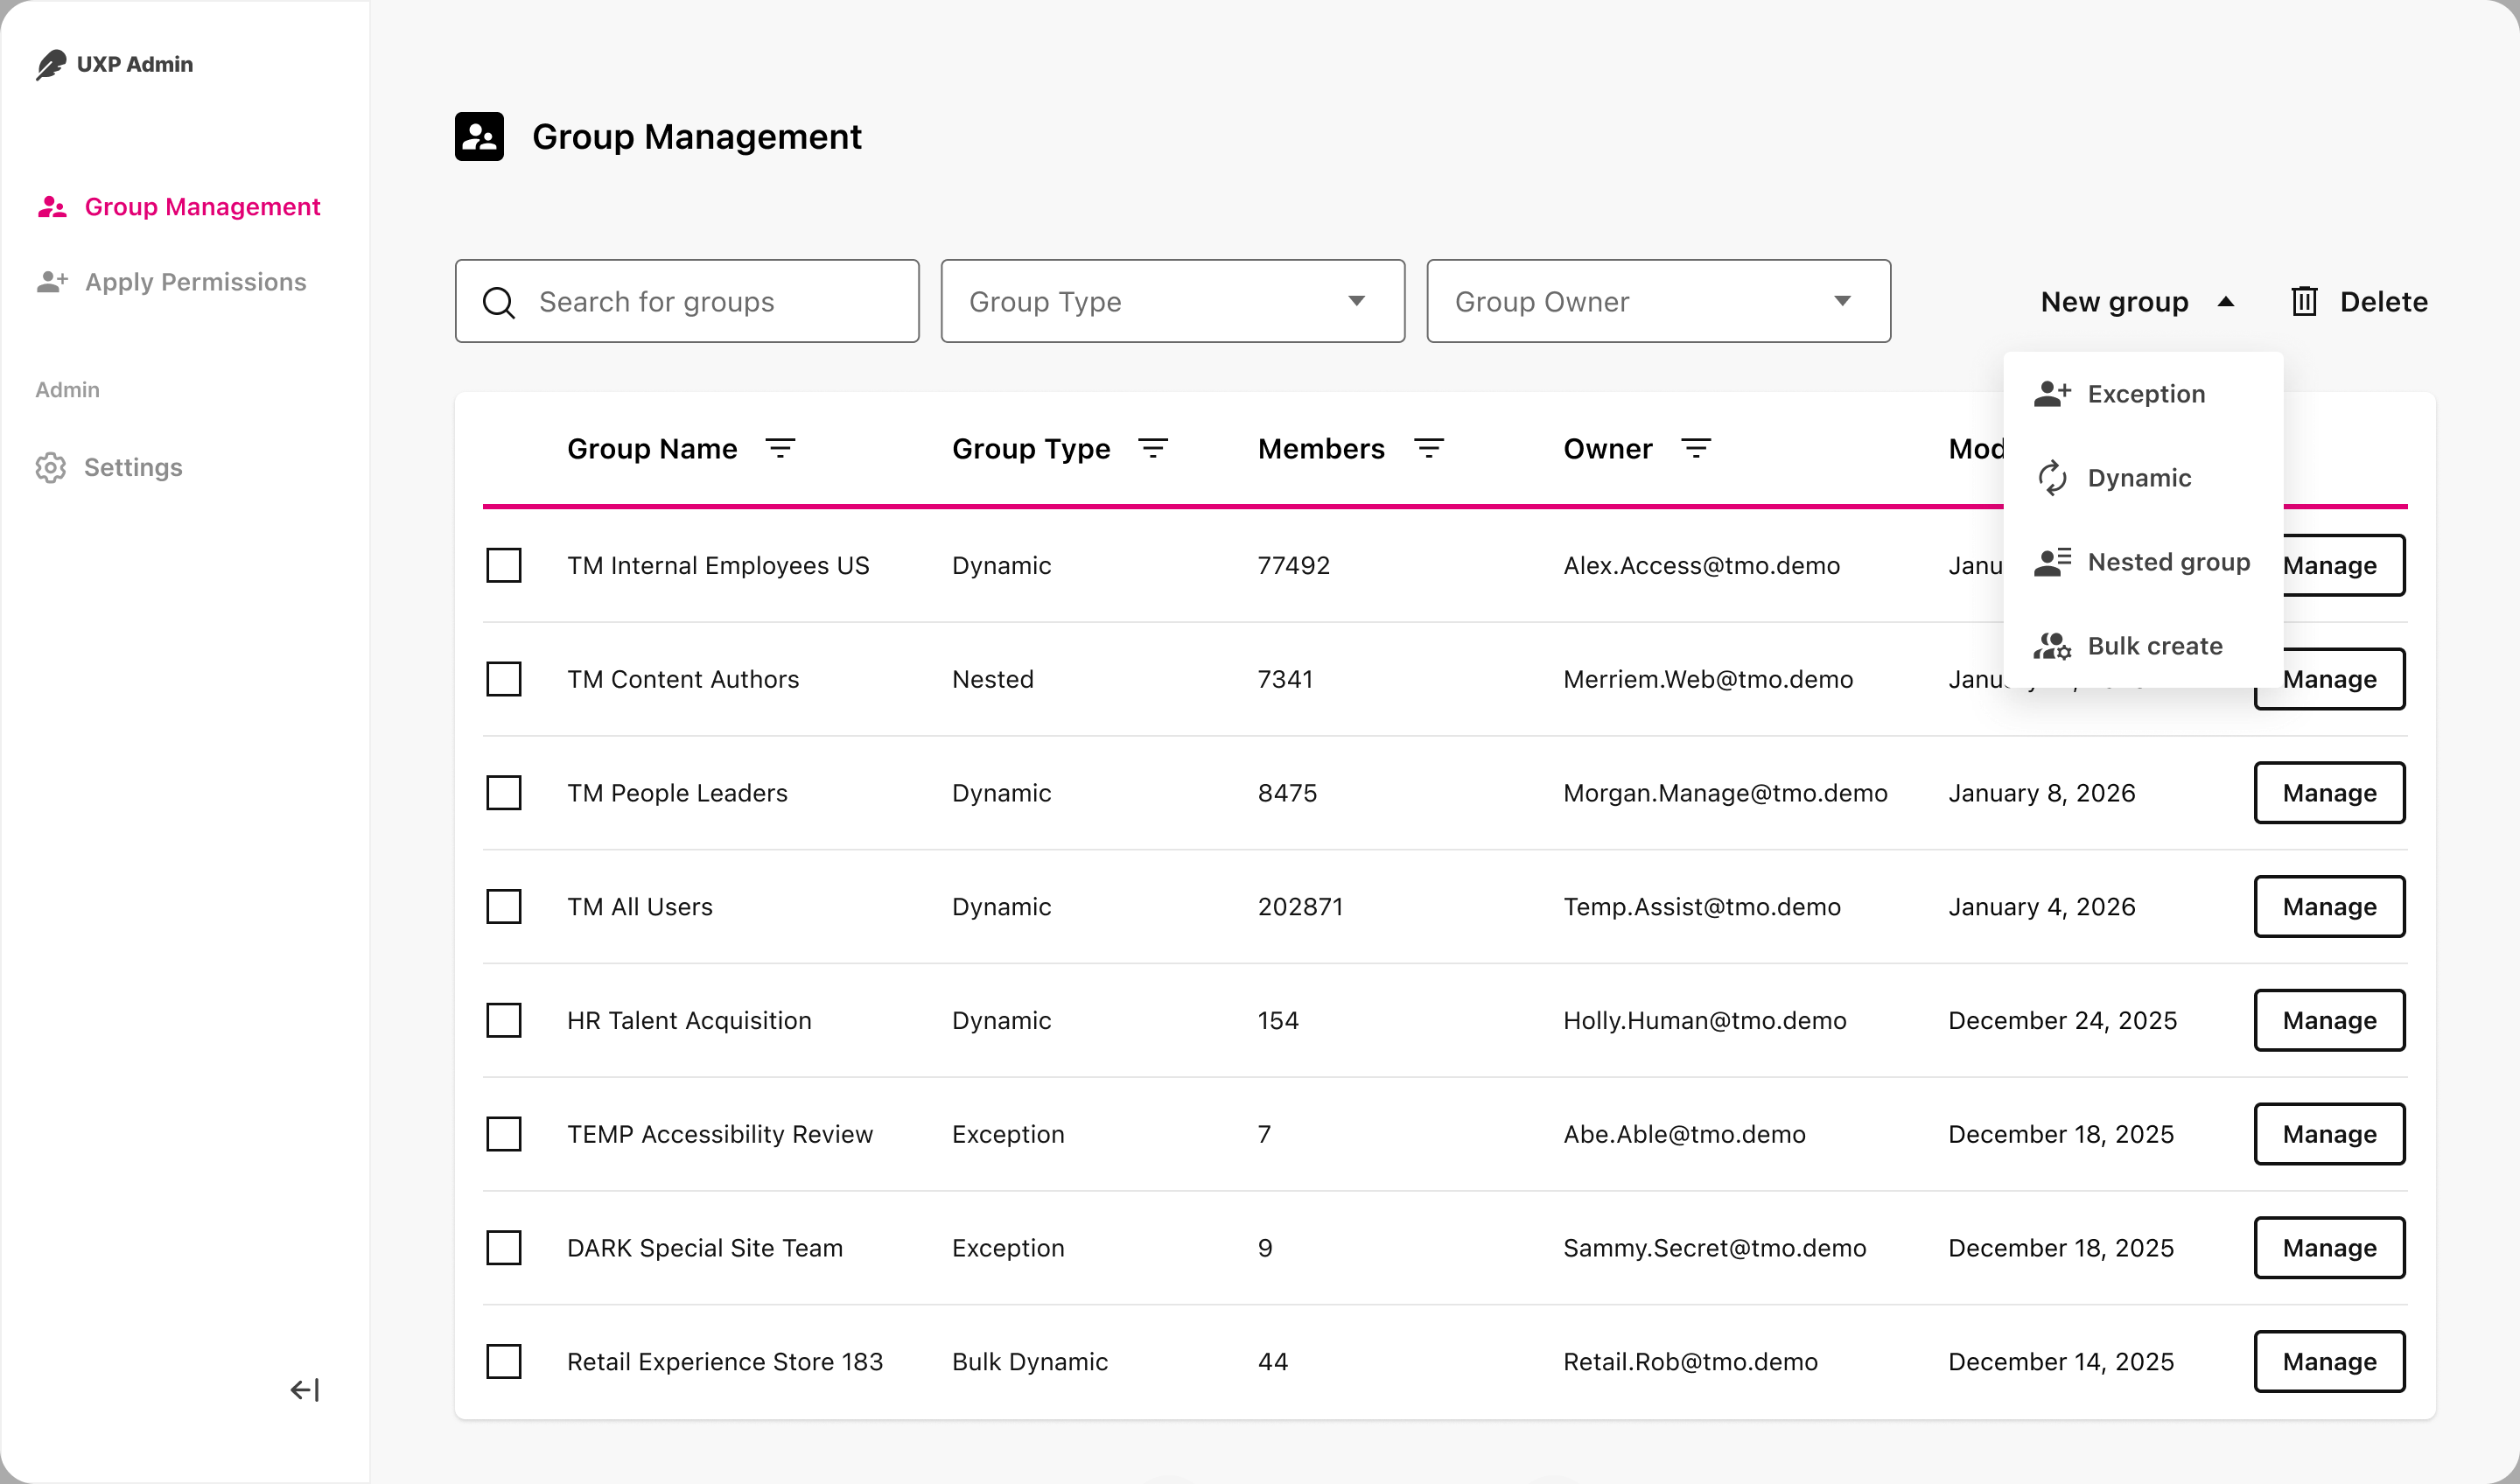Click the Morgan.Manage@tmo.demo owner cell

coord(1725,793)
